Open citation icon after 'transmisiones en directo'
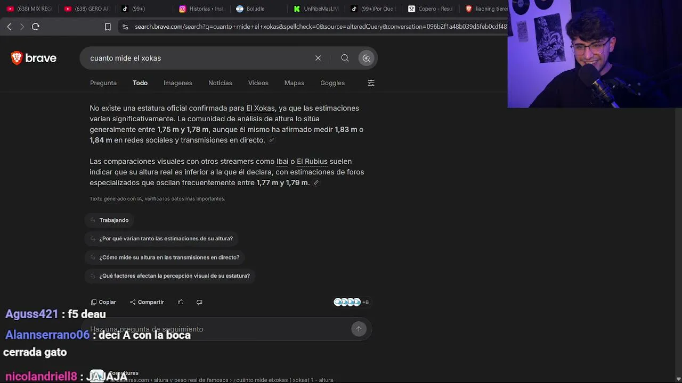This screenshot has width=682, height=383. tap(272, 140)
